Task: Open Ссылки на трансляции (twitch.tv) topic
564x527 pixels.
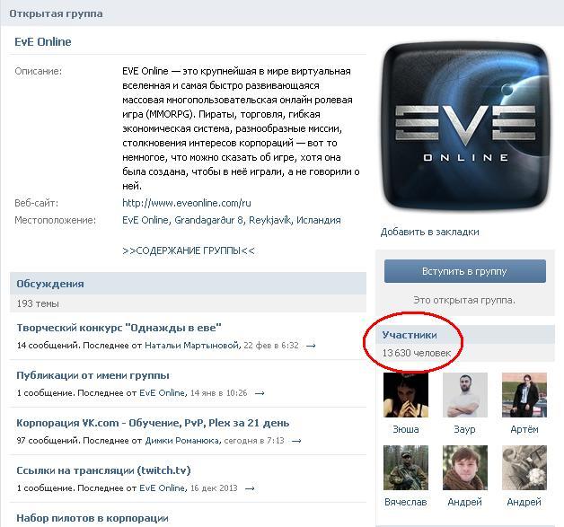Action: pos(103,470)
